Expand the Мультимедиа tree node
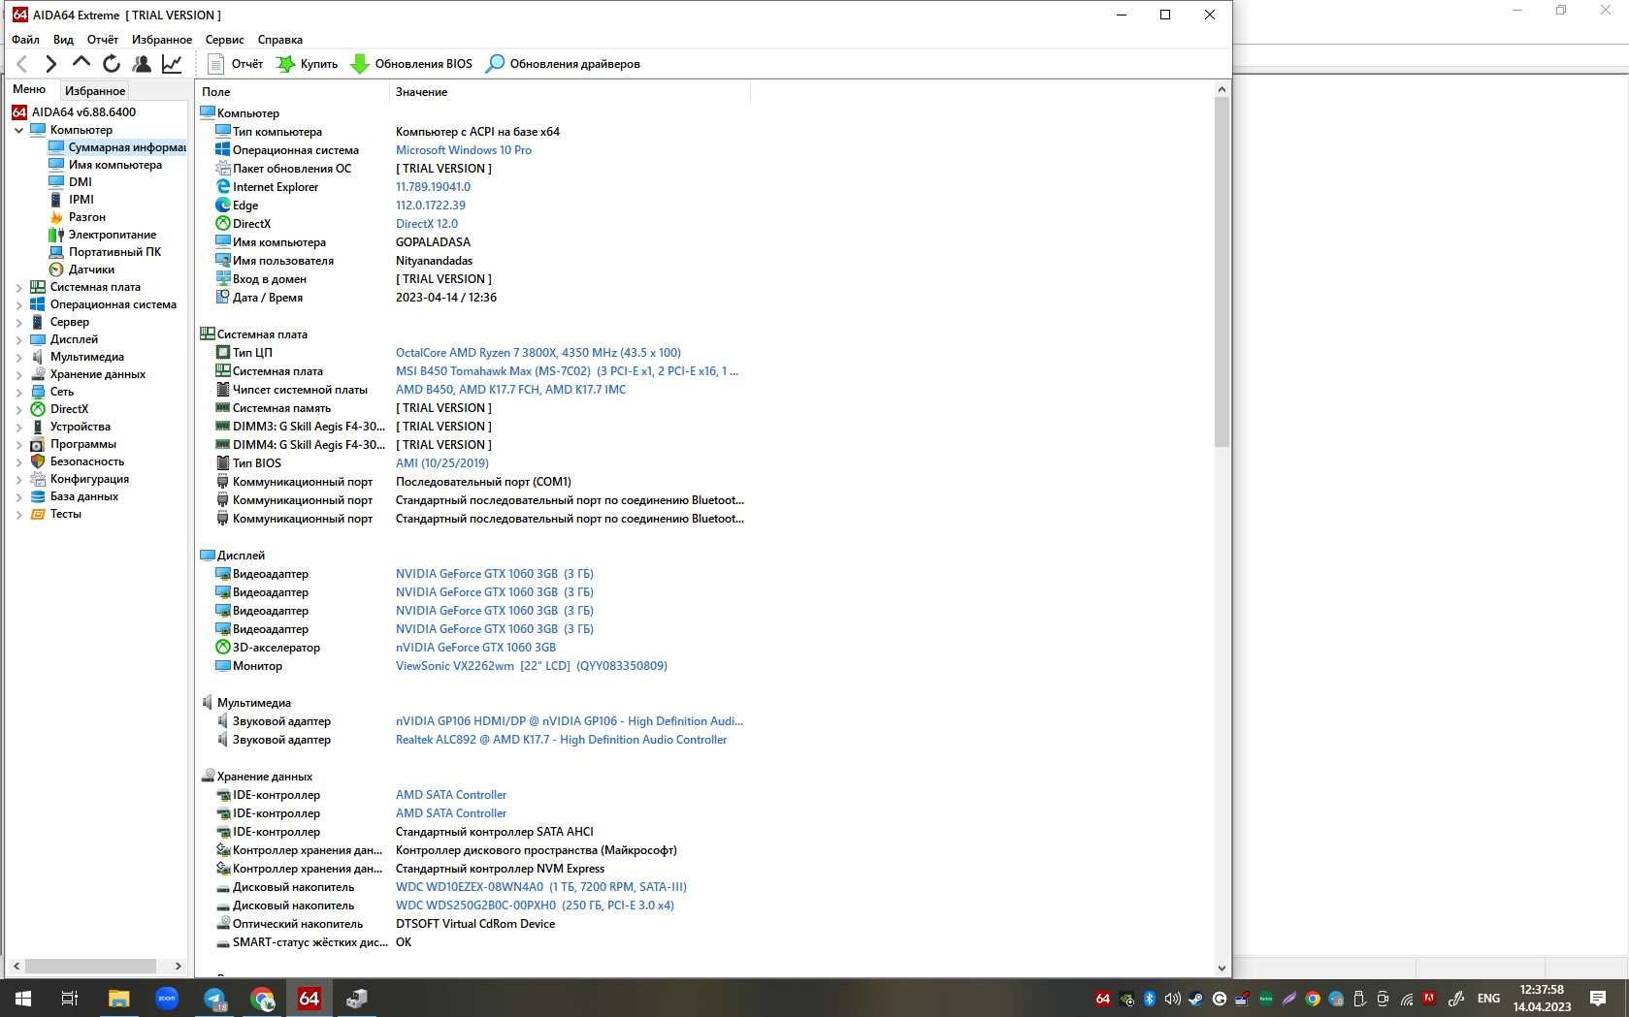1629x1017 pixels. (x=18, y=357)
